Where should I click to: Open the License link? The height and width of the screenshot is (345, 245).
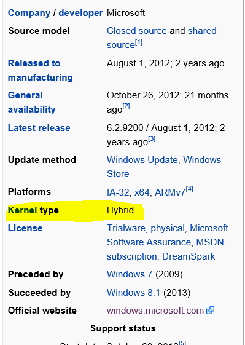point(25,228)
